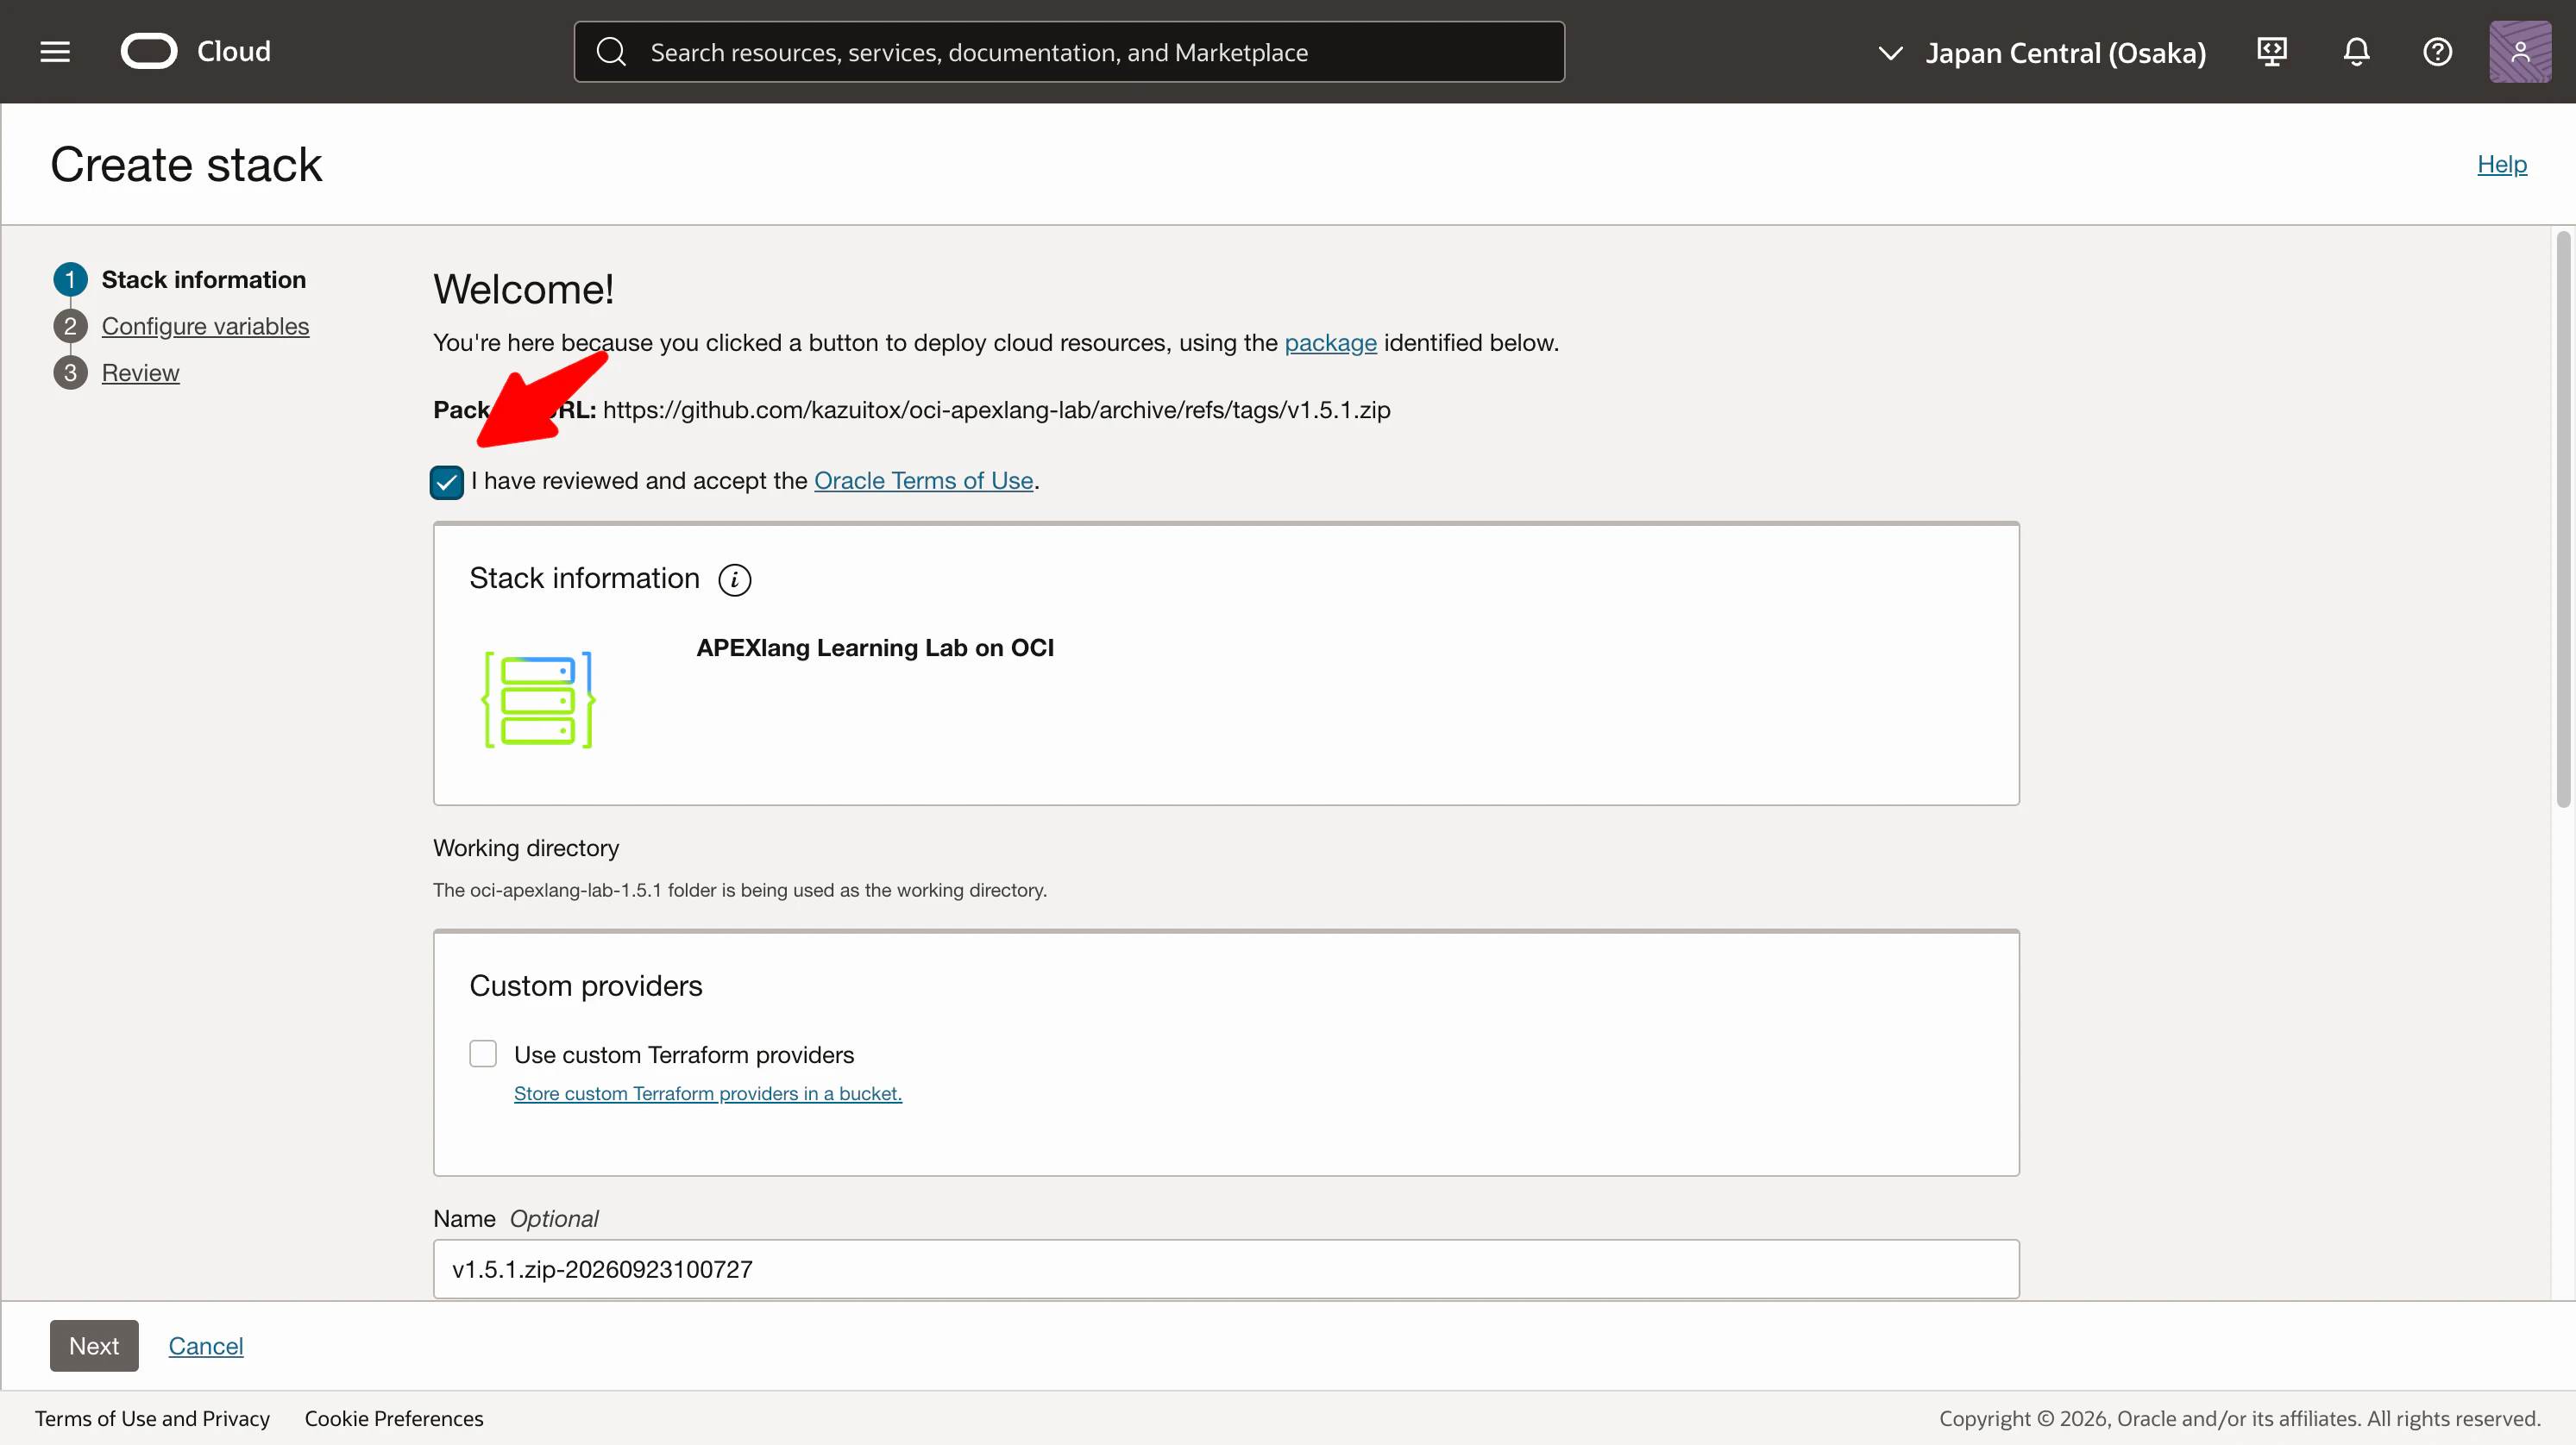Click the APEXlang Learning Lab on OCI title
Screen dimensions: 2576x1445
(x=875, y=648)
